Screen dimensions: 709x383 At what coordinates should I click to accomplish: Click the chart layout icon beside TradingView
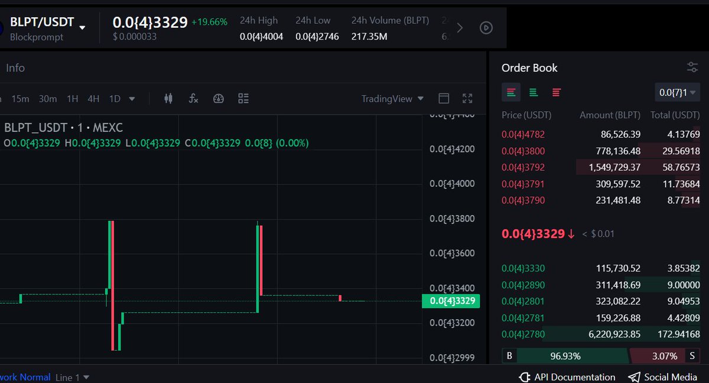pos(444,99)
